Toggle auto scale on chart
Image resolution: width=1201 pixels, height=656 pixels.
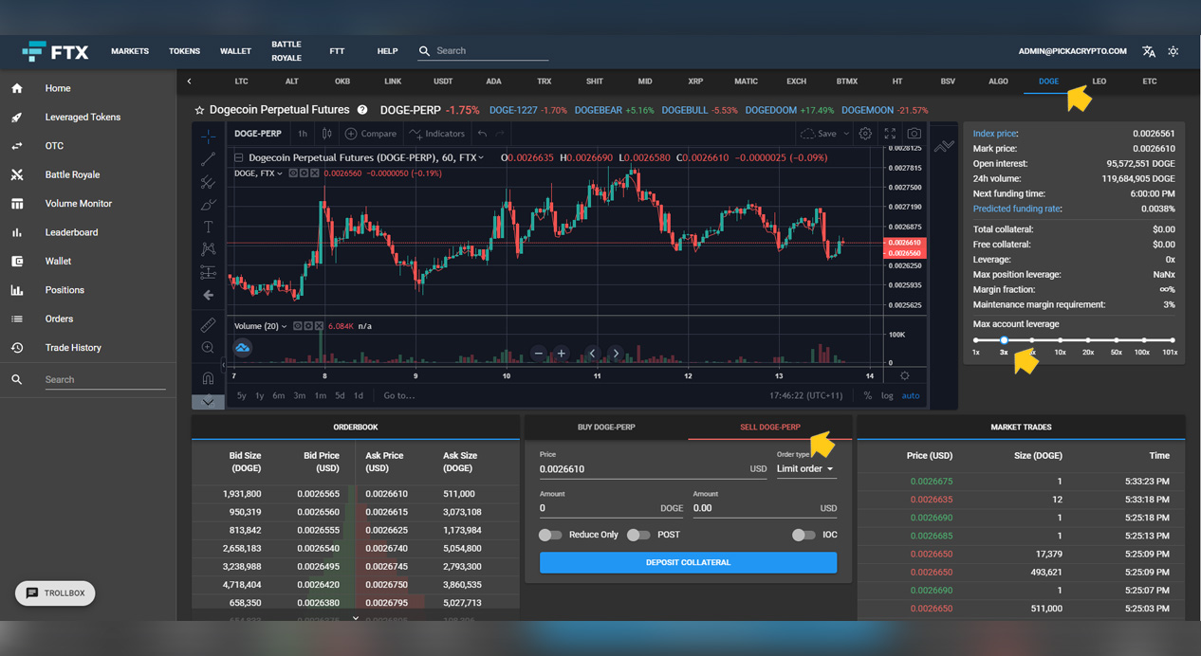click(x=911, y=395)
